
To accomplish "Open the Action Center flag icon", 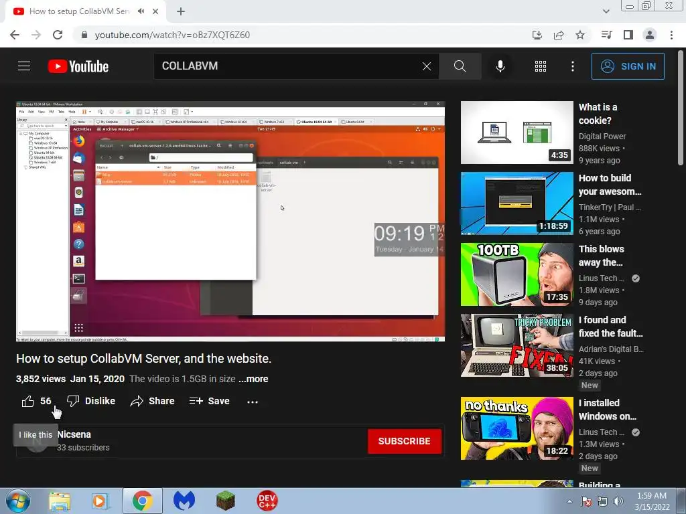I will (x=586, y=501).
